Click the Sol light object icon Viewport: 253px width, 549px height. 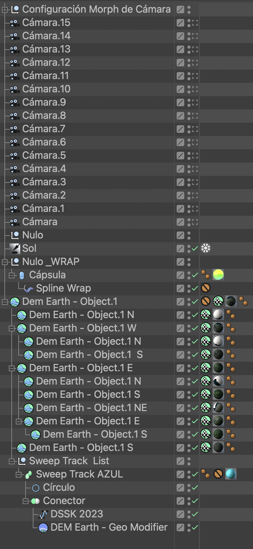[15, 249]
